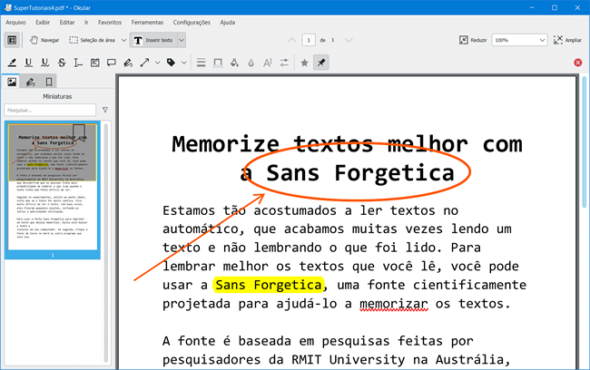Open the 100% zoom combo box

[519, 40]
